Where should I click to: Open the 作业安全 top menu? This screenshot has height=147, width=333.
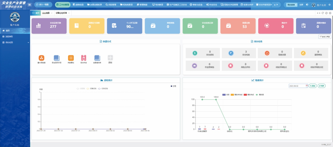pyautogui.click(x=212, y=5)
